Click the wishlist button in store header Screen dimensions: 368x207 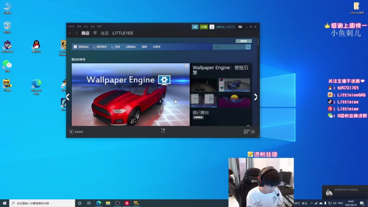pos(244,41)
